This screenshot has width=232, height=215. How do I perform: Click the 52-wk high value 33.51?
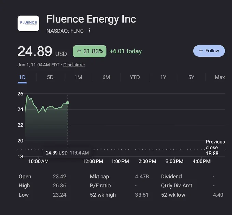click(142, 195)
